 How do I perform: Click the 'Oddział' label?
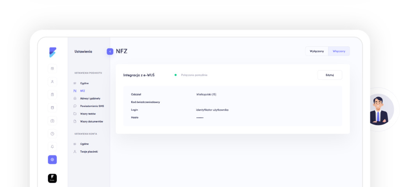[x=136, y=94]
